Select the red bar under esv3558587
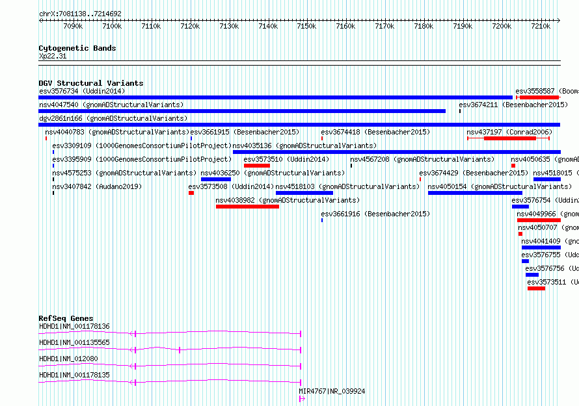Image resolution: width=579 pixels, height=406 pixels. pos(539,97)
